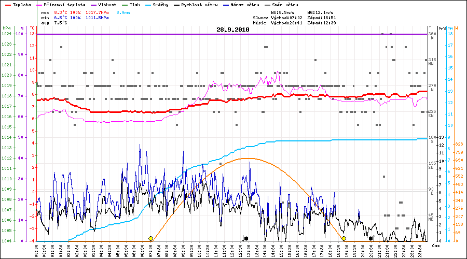
Task: Click the orange W axis unit label
Action: pos(457,28)
